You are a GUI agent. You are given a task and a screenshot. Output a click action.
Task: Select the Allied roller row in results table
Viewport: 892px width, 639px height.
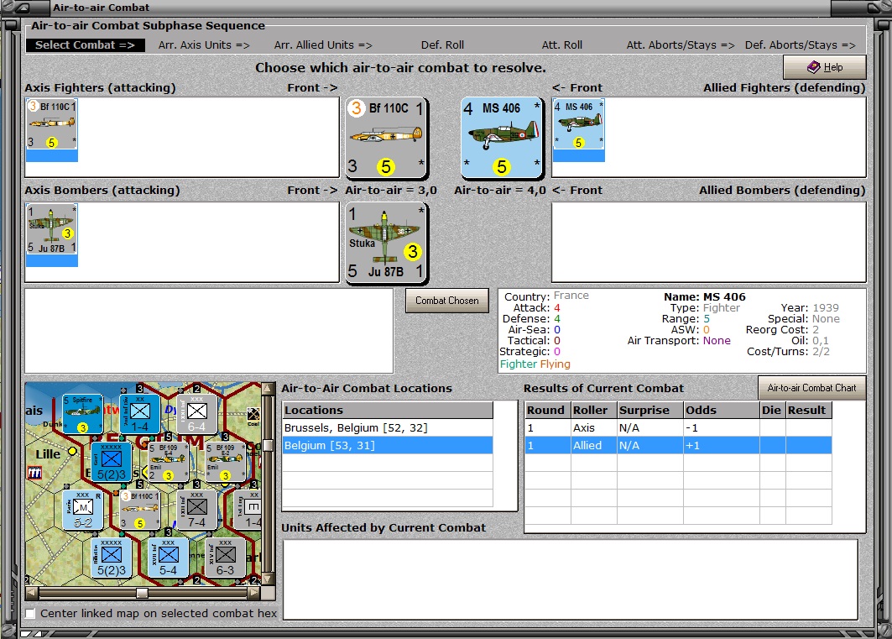678,446
